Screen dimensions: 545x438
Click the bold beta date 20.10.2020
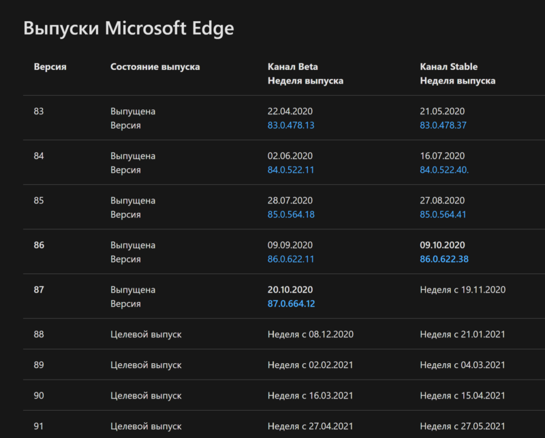coord(290,290)
